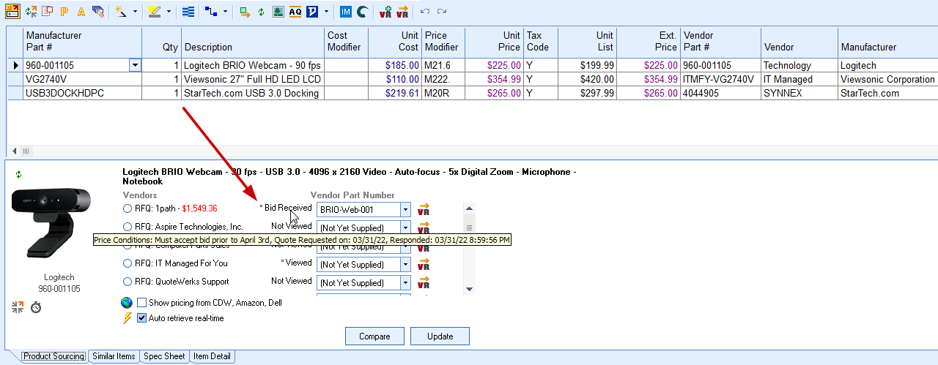The height and width of the screenshot is (365, 938).
Task: Click the blue IM toolbar icon
Action: [345, 12]
